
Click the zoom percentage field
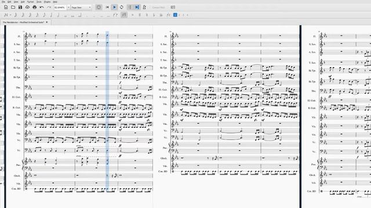point(60,8)
